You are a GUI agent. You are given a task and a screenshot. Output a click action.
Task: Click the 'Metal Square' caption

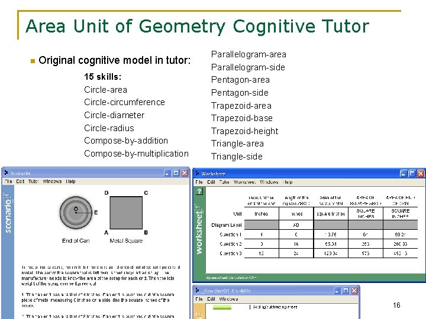pos(126,240)
